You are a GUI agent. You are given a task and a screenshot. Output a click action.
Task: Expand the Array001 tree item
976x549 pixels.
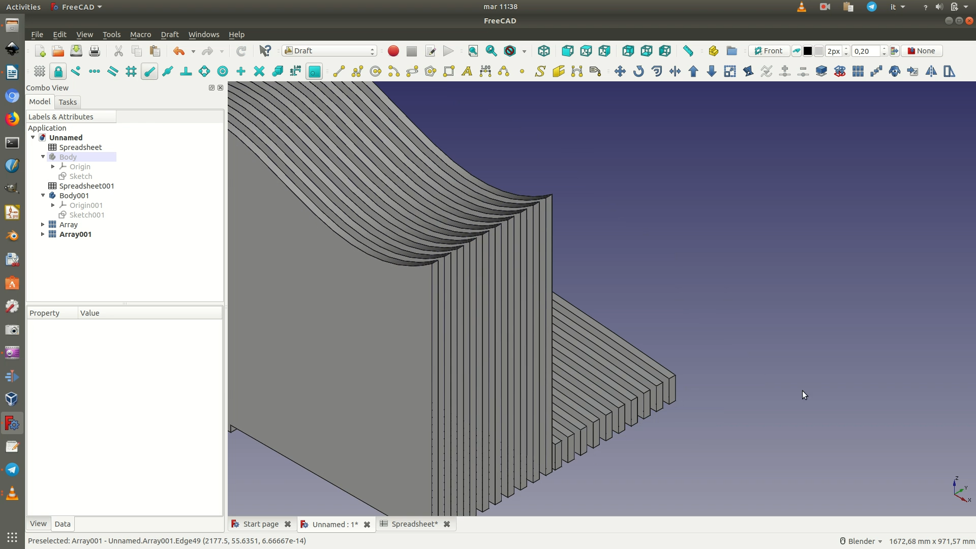click(43, 234)
